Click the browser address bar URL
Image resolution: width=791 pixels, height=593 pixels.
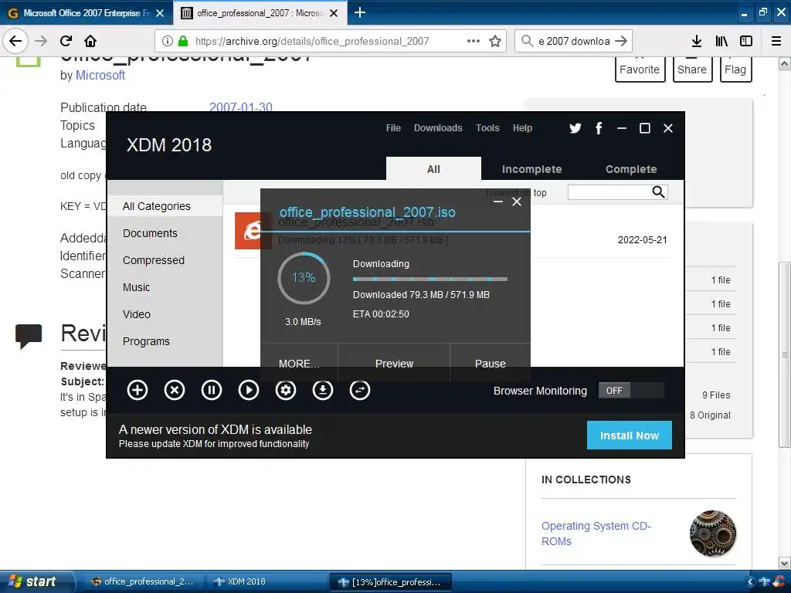(x=312, y=41)
